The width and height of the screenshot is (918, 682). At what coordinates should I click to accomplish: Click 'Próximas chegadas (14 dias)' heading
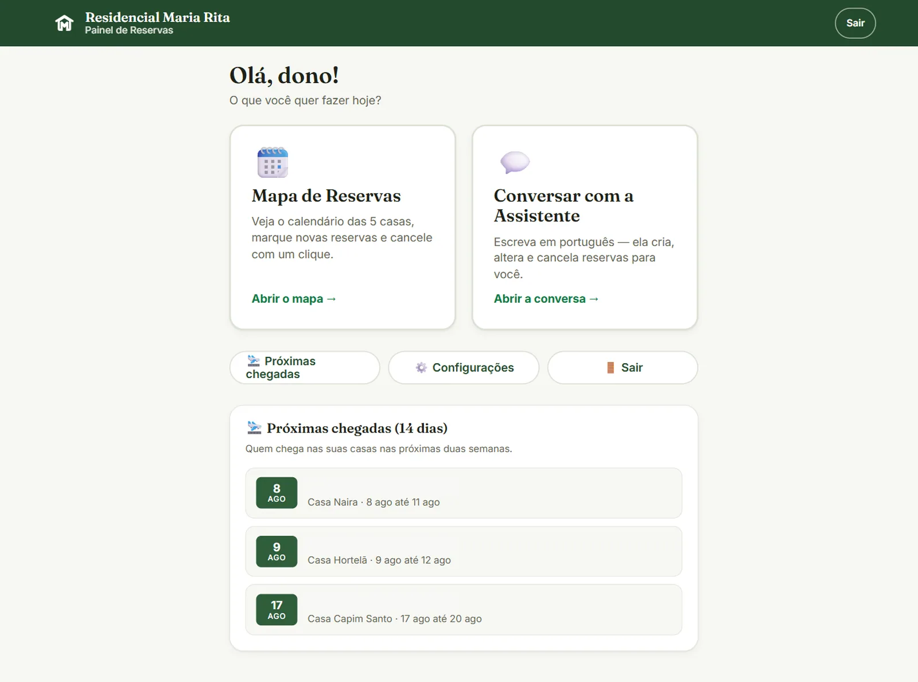pyautogui.click(x=357, y=428)
